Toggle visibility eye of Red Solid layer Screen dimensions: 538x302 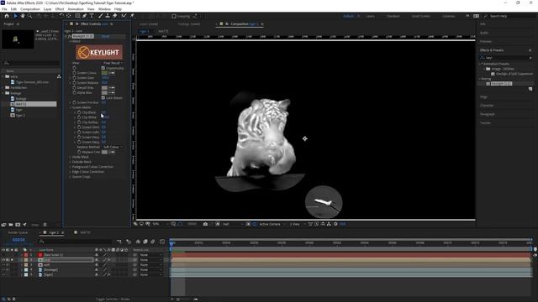[x=3, y=255]
